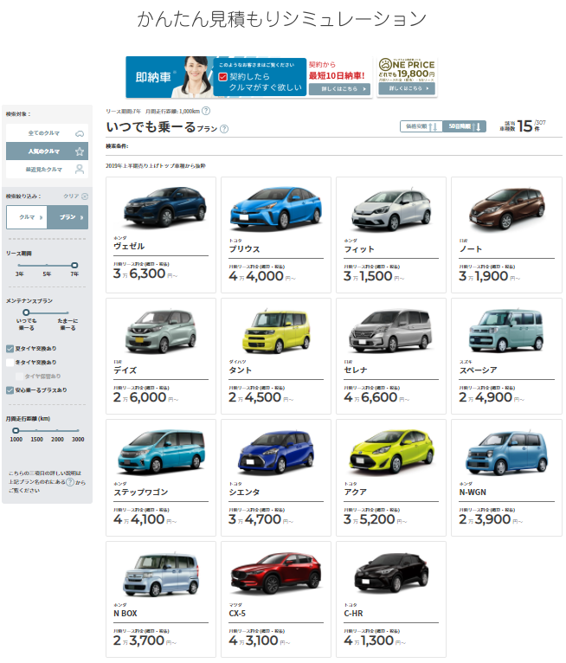
Task: Open the シエンタ car card
Action: click(x=276, y=478)
